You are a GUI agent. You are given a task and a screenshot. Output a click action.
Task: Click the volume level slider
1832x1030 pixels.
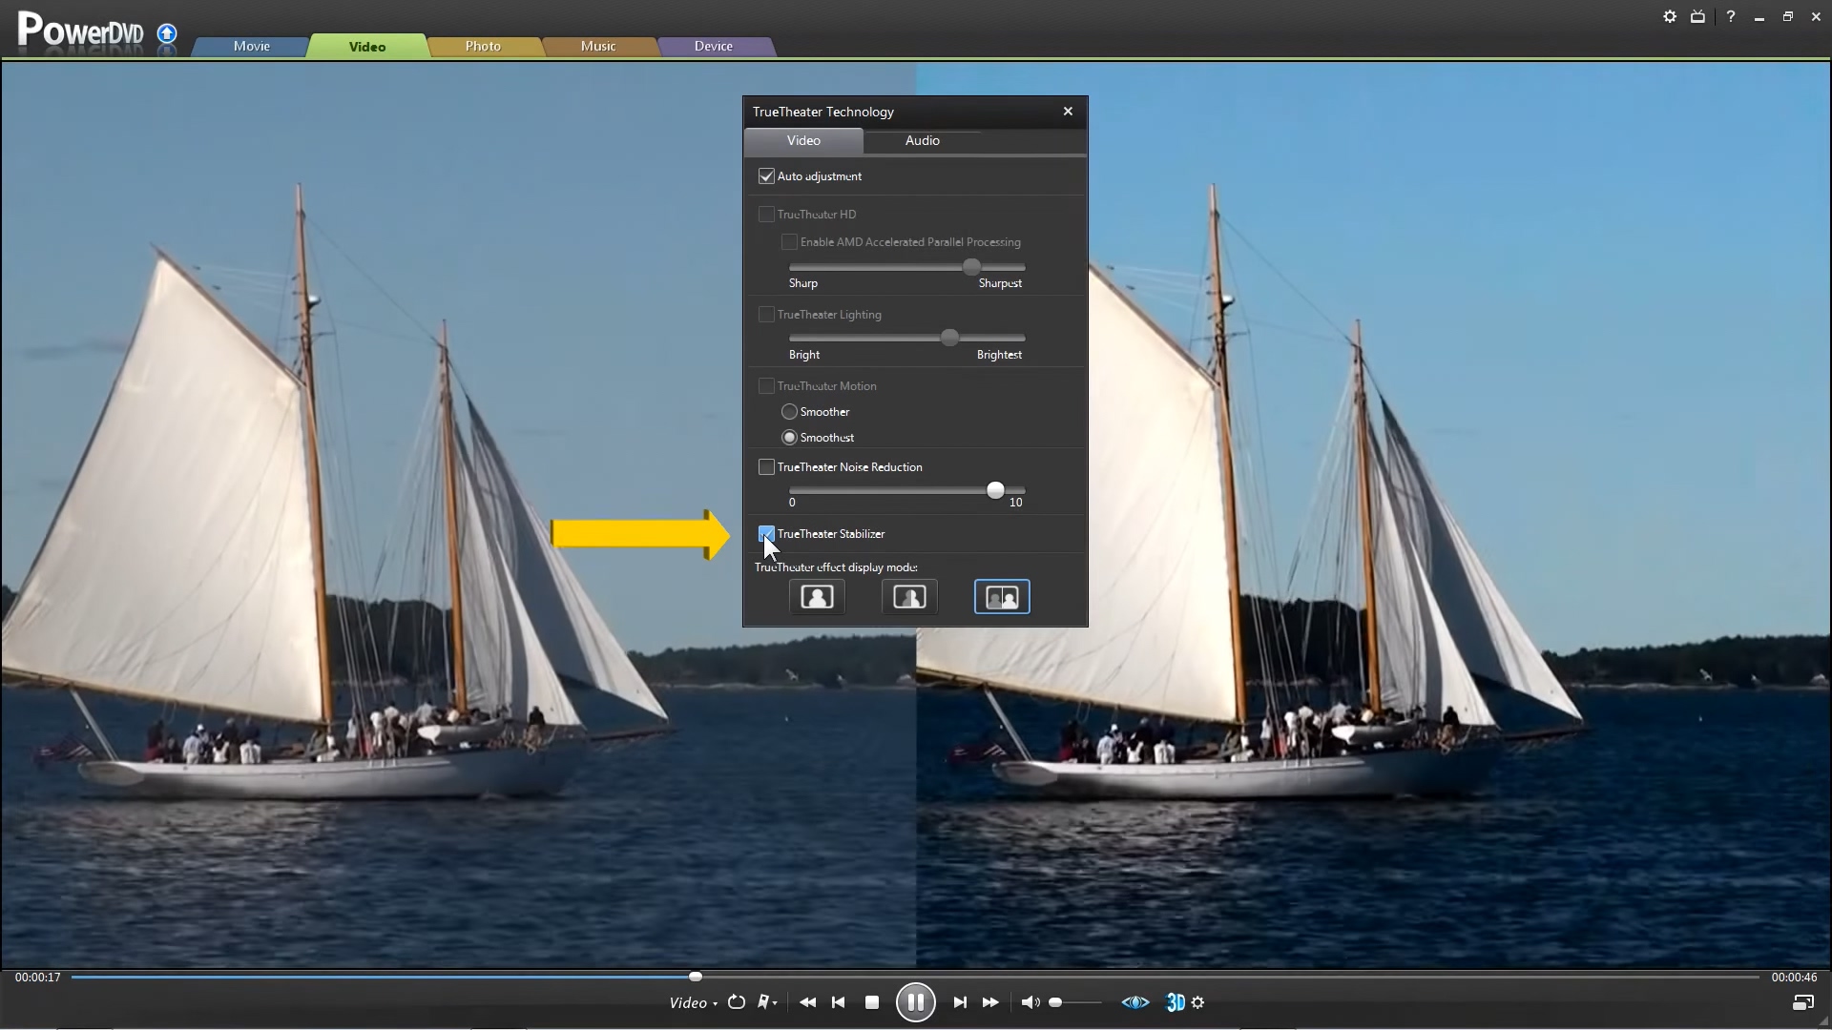[x=1075, y=1002]
